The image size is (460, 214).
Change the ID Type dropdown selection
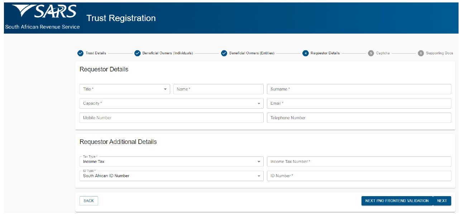pyautogui.click(x=171, y=176)
